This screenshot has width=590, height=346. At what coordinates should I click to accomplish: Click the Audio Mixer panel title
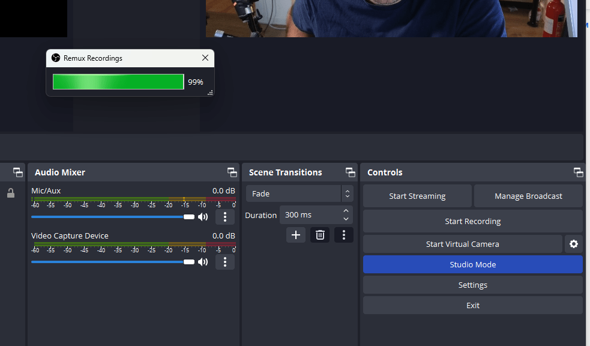pyautogui.click(x=60, y=172)
